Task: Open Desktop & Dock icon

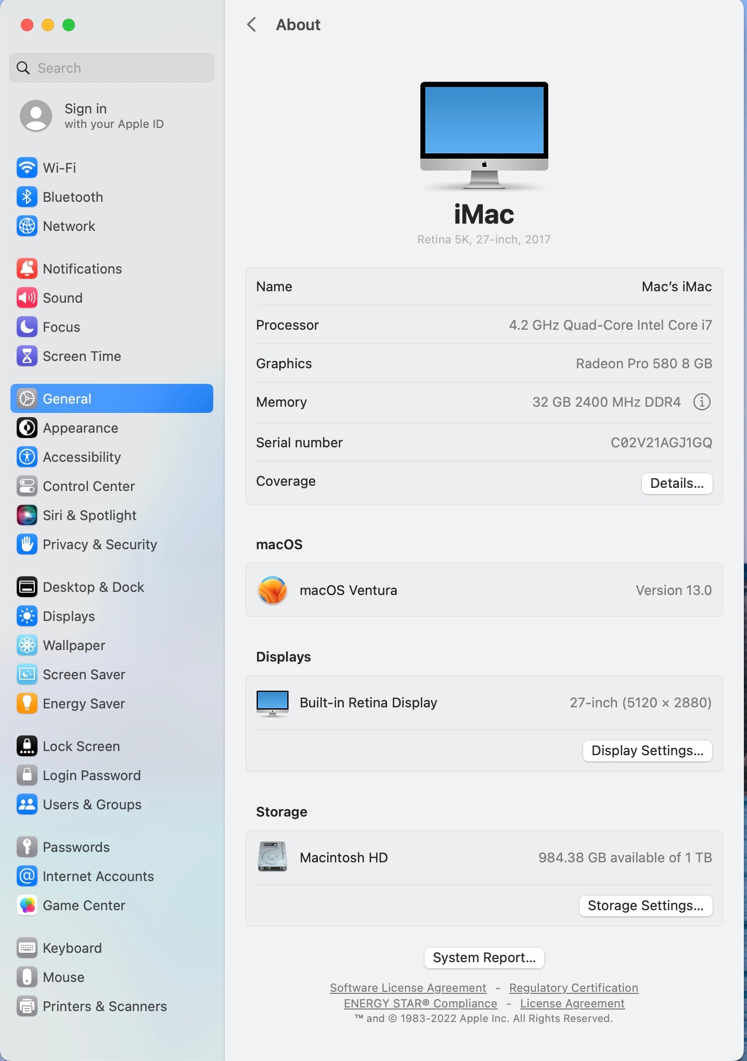Action: click(x=27, y=587)
